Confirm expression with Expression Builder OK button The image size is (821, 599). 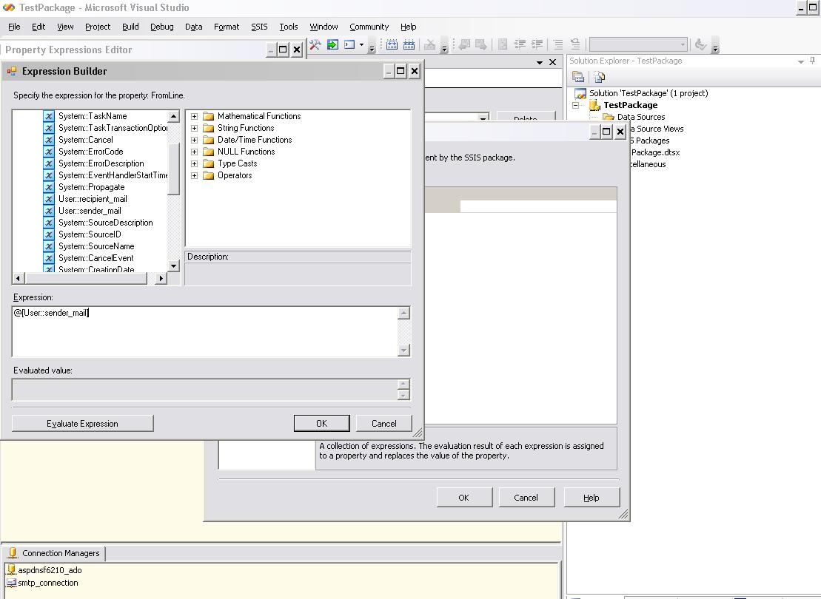(x=321, y=424)
